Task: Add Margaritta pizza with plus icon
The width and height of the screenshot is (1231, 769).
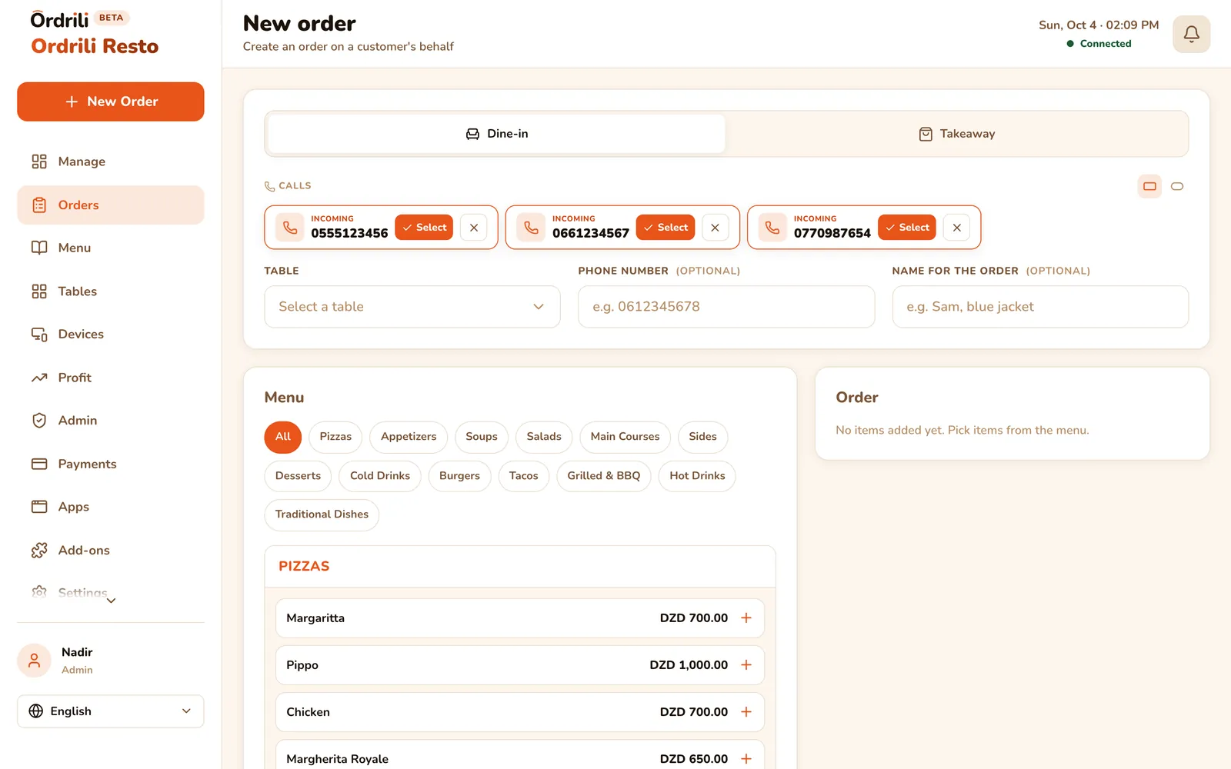Action: [746, 618]
